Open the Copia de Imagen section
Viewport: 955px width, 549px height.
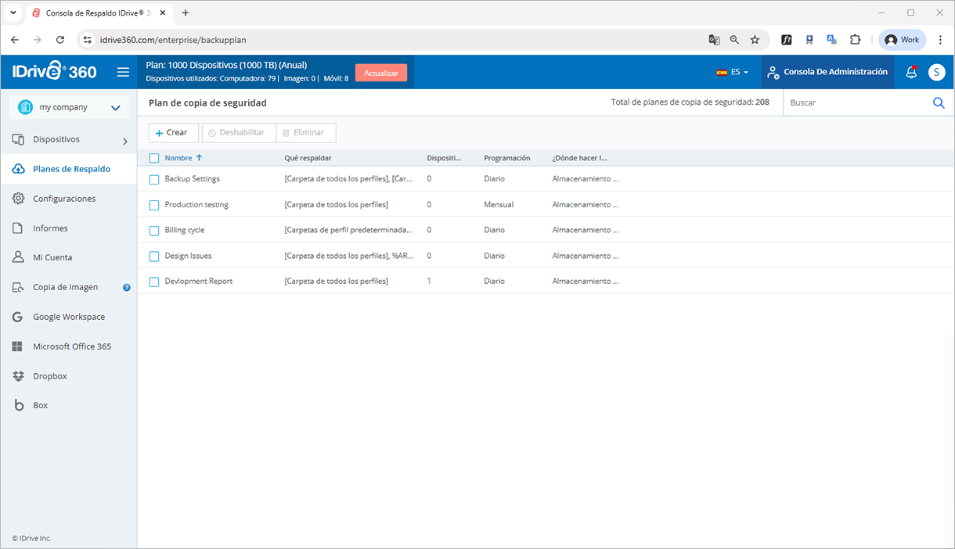point(67,286)
